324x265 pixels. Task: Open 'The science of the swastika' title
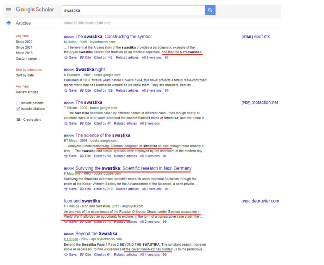[x=103, y=135]
